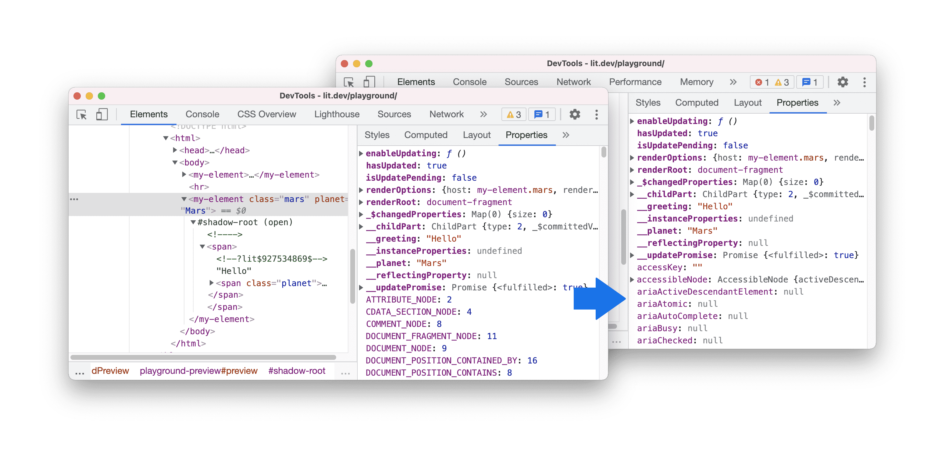Viewport: 945px width, 457px height.
Task: Click the inspect element cursor icon
Action: [x=85, y=115]
